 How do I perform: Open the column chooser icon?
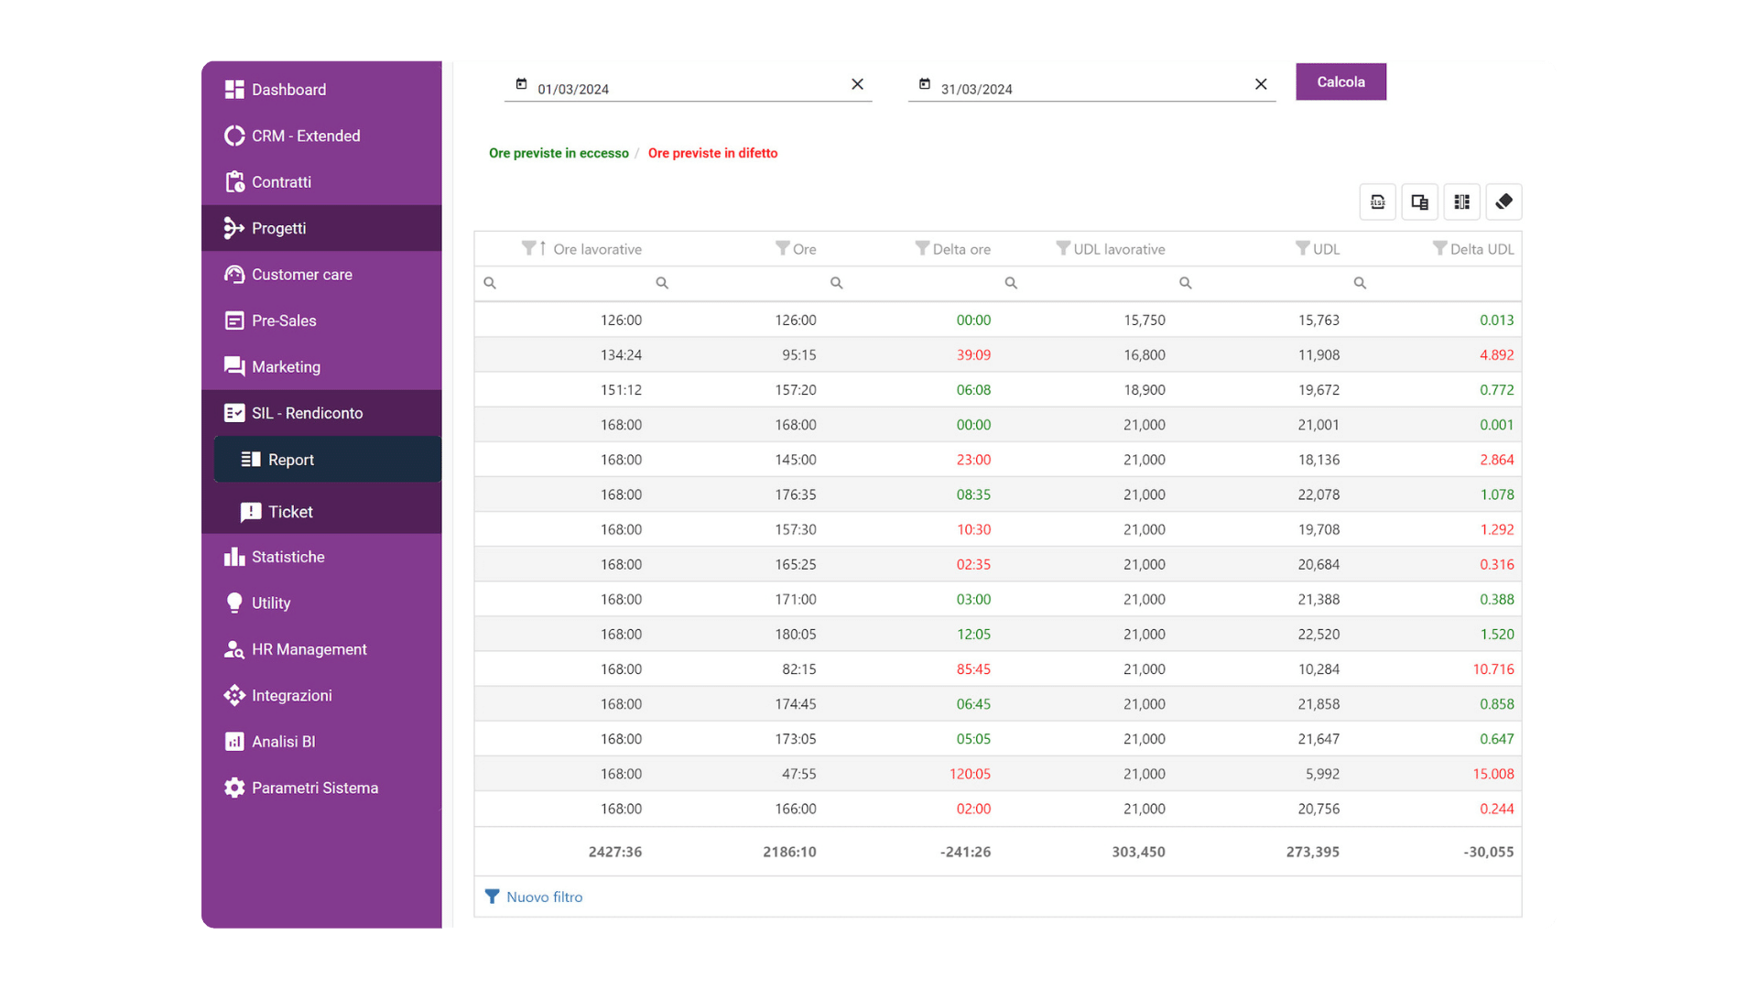coord(1461,202)
